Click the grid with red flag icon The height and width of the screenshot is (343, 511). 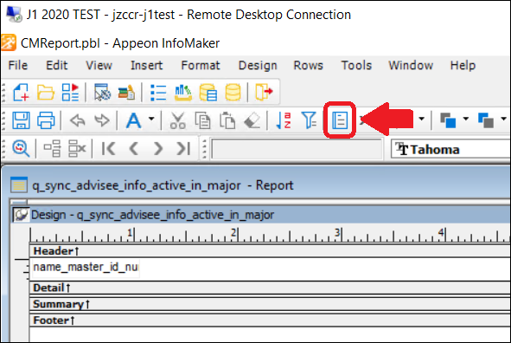point(70,92)
